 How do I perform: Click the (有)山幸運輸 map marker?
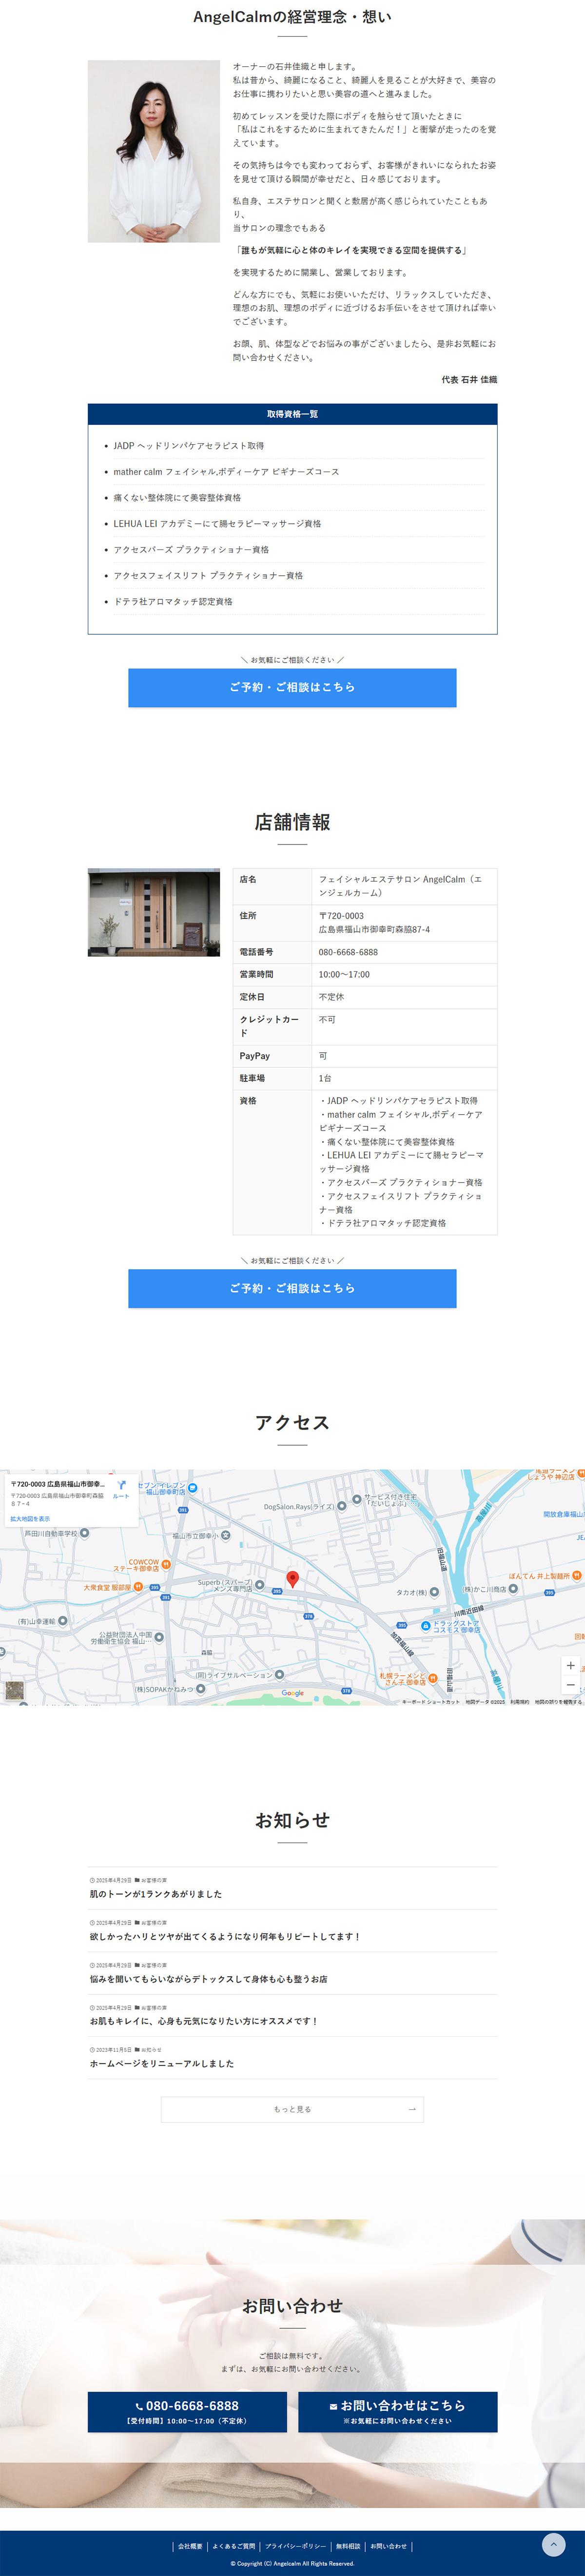(63, 1620)
